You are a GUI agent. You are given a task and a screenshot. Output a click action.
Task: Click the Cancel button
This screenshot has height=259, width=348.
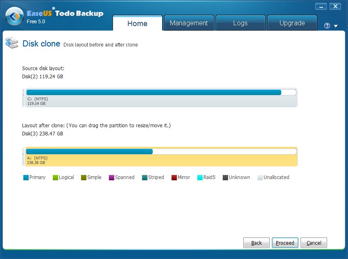click(x=314, y=243)
